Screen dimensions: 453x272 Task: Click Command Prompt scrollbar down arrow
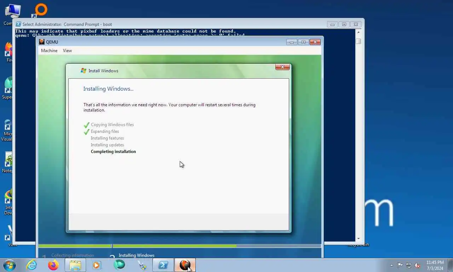tap(358, 239)
